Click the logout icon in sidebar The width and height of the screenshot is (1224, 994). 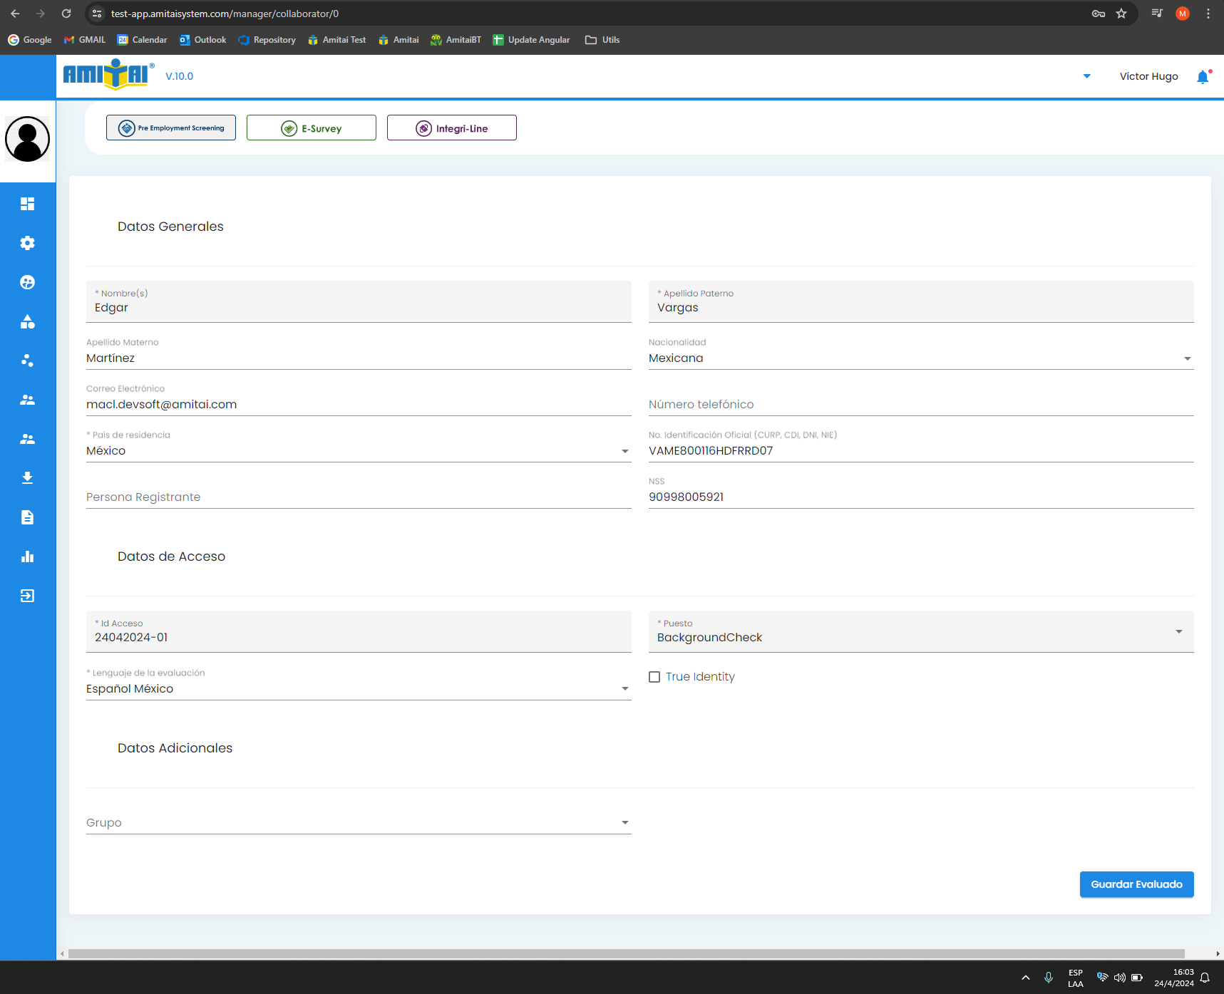27,596
